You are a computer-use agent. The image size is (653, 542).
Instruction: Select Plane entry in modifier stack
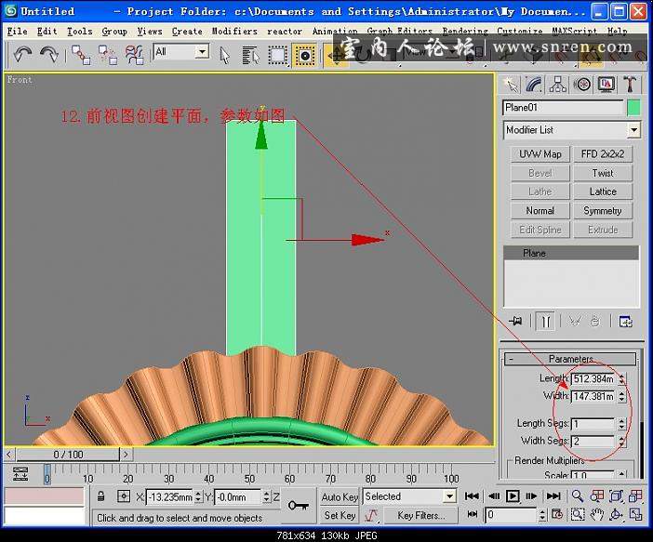click(x=571, y=253)
